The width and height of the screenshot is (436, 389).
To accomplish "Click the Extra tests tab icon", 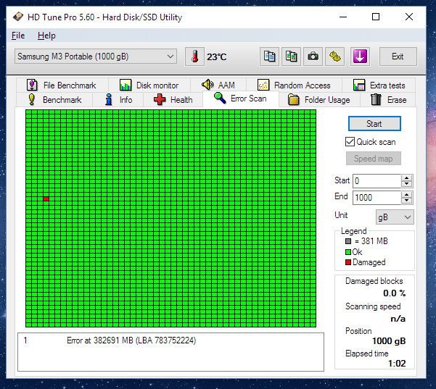I will click(x=359, y=85).
